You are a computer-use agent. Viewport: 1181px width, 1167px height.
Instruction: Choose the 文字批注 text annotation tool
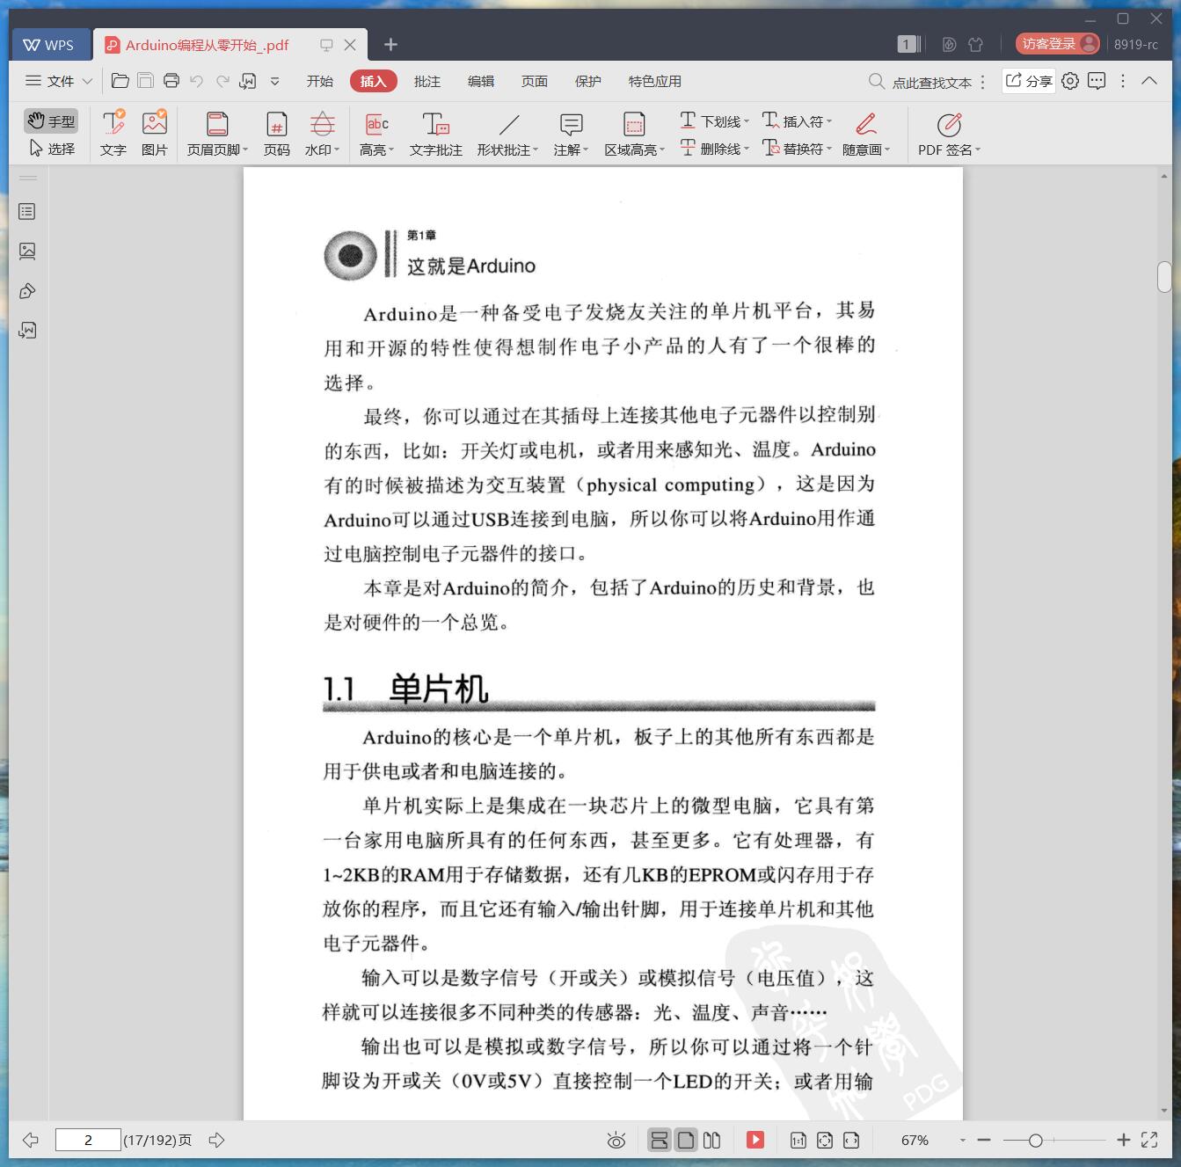(436, 133)
